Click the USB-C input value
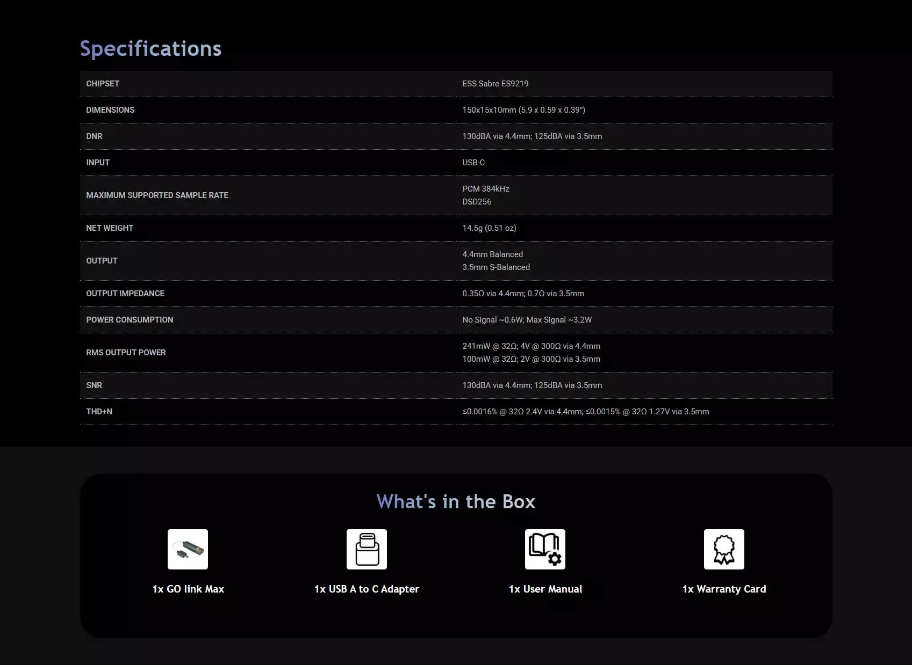The image size is (912, 665). pyautogui.click(x=473, y=163)
